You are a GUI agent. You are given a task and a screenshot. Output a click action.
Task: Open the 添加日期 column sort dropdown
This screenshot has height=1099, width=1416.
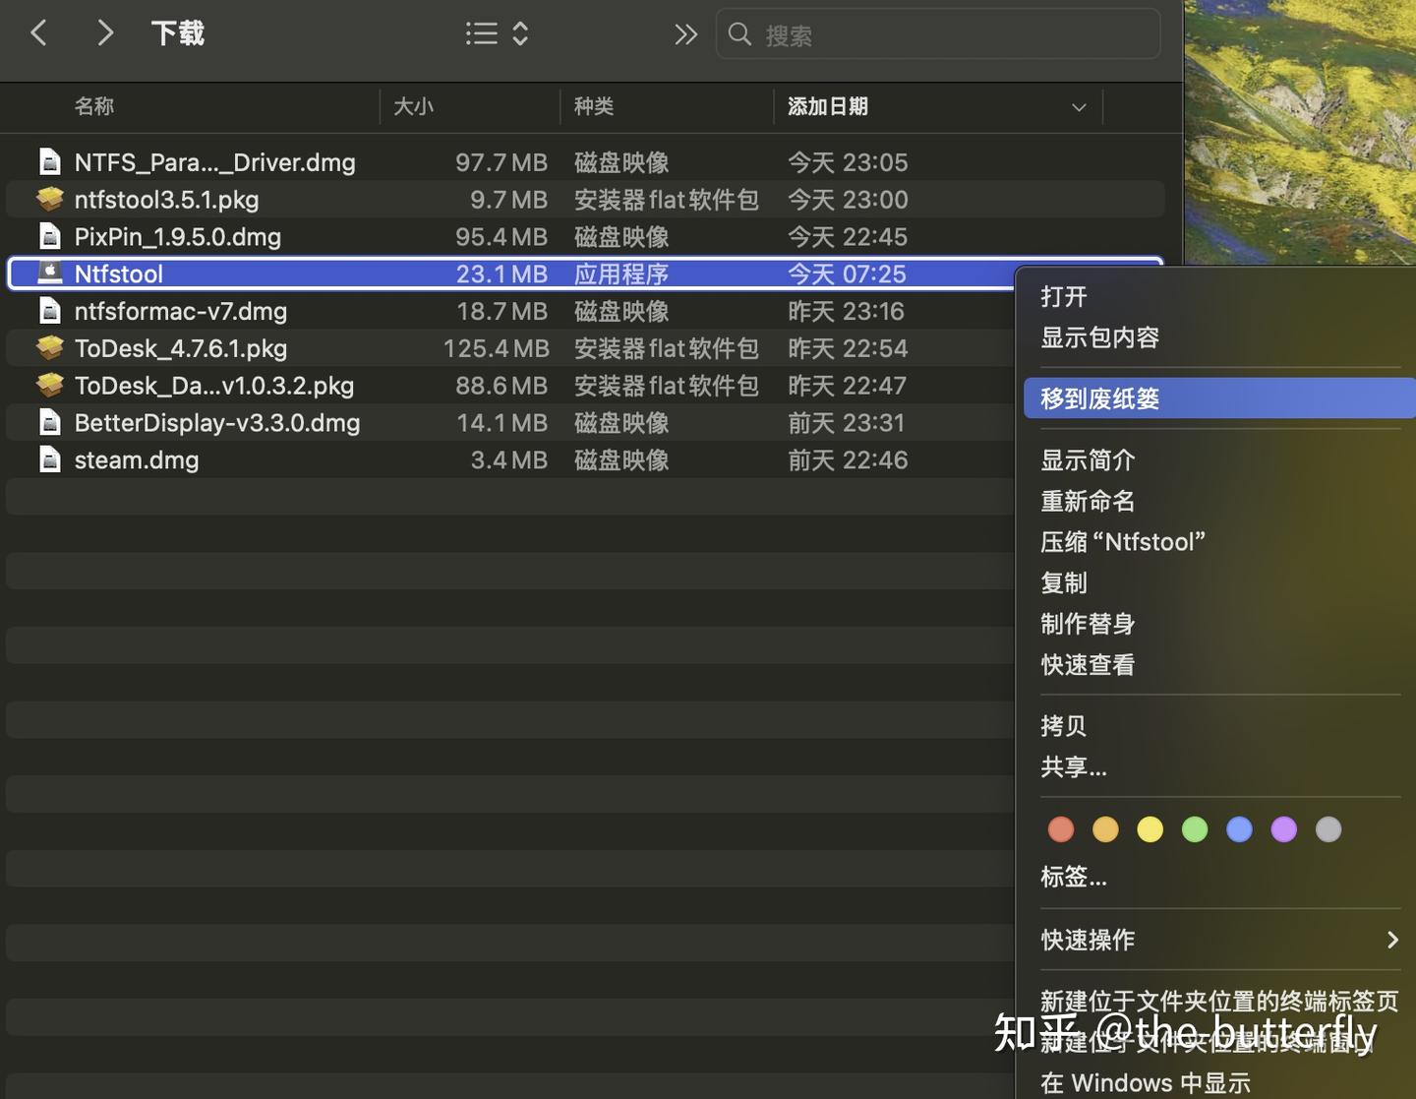1078,107
